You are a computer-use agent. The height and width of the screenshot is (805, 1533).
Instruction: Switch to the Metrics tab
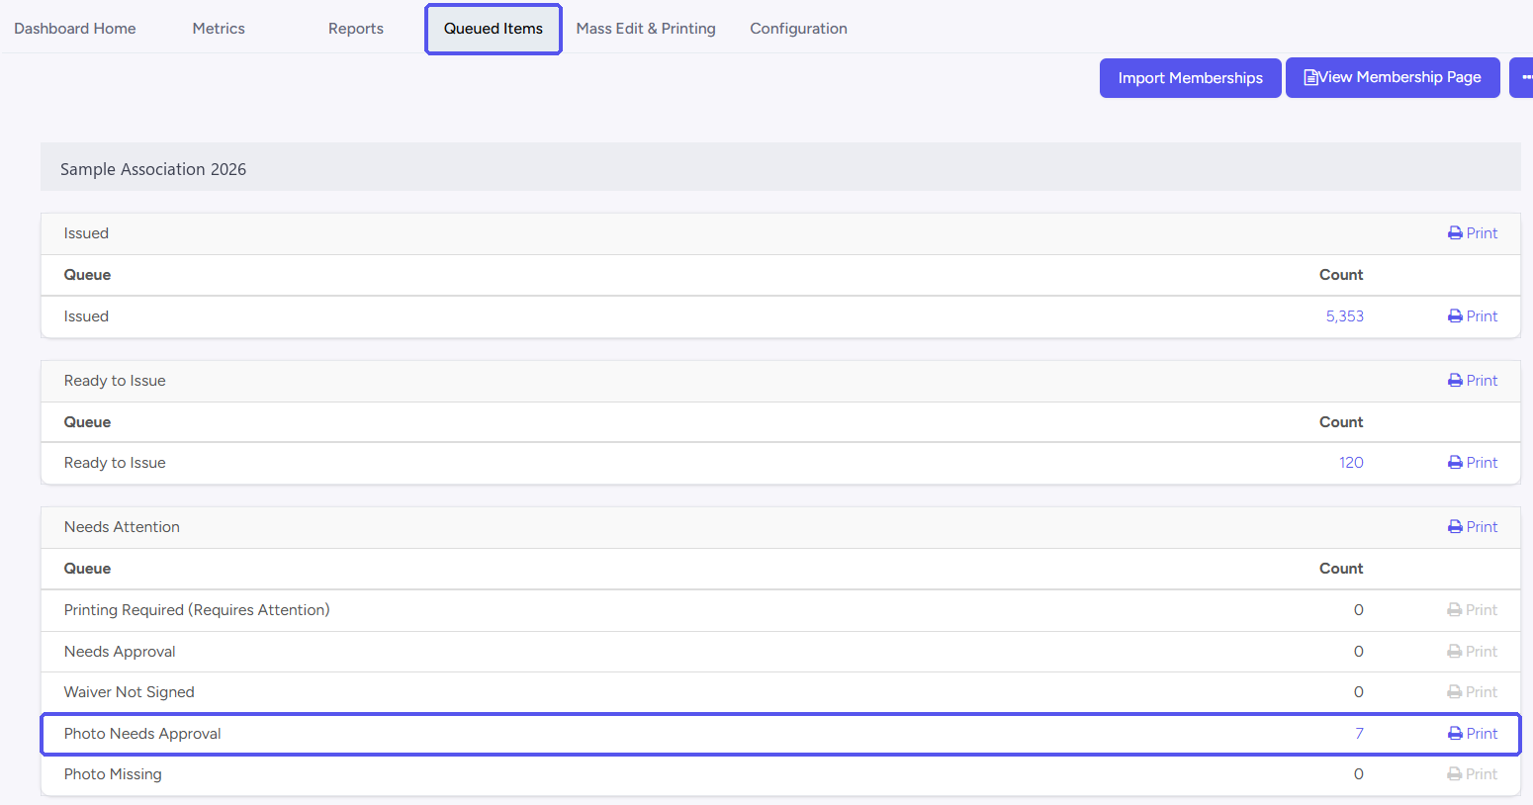[x=219, y=29]
